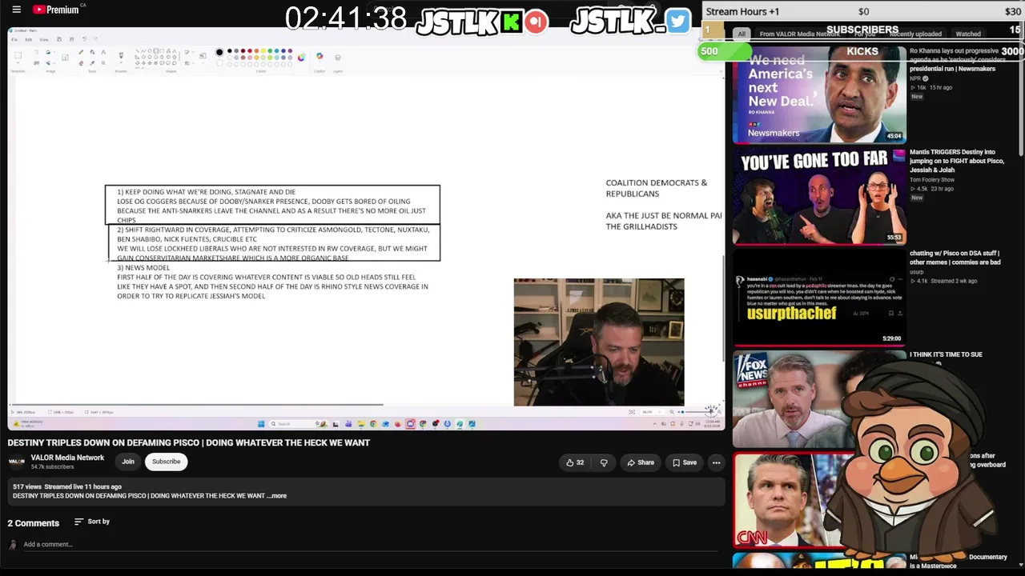Image resolution: width=1025 pixels, height=576 pixels.
Task: Select the Color picker tool in Paint
Action: (x=92, y=62)
